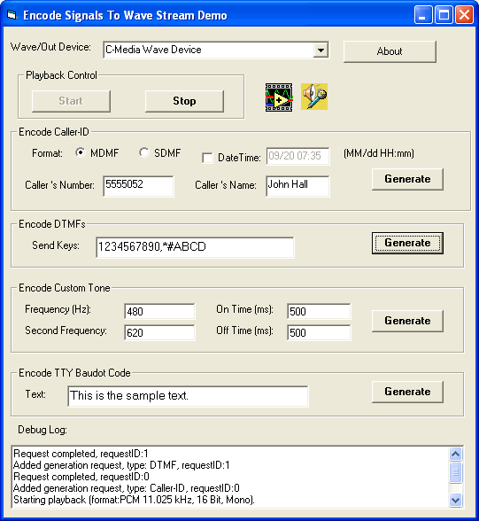
Task: Generate the custom tone
Action: 407,321
